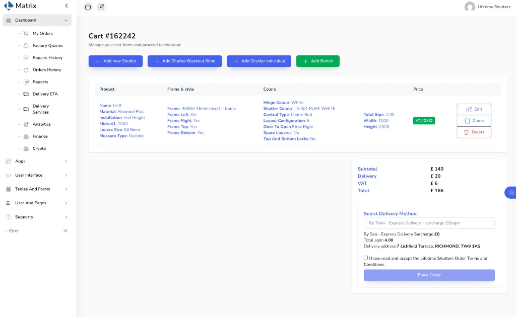Expand the Tables And Forms chevron
Image resolution: width=516 pixels, height=317 pixels.
click(x=66, y=189)
